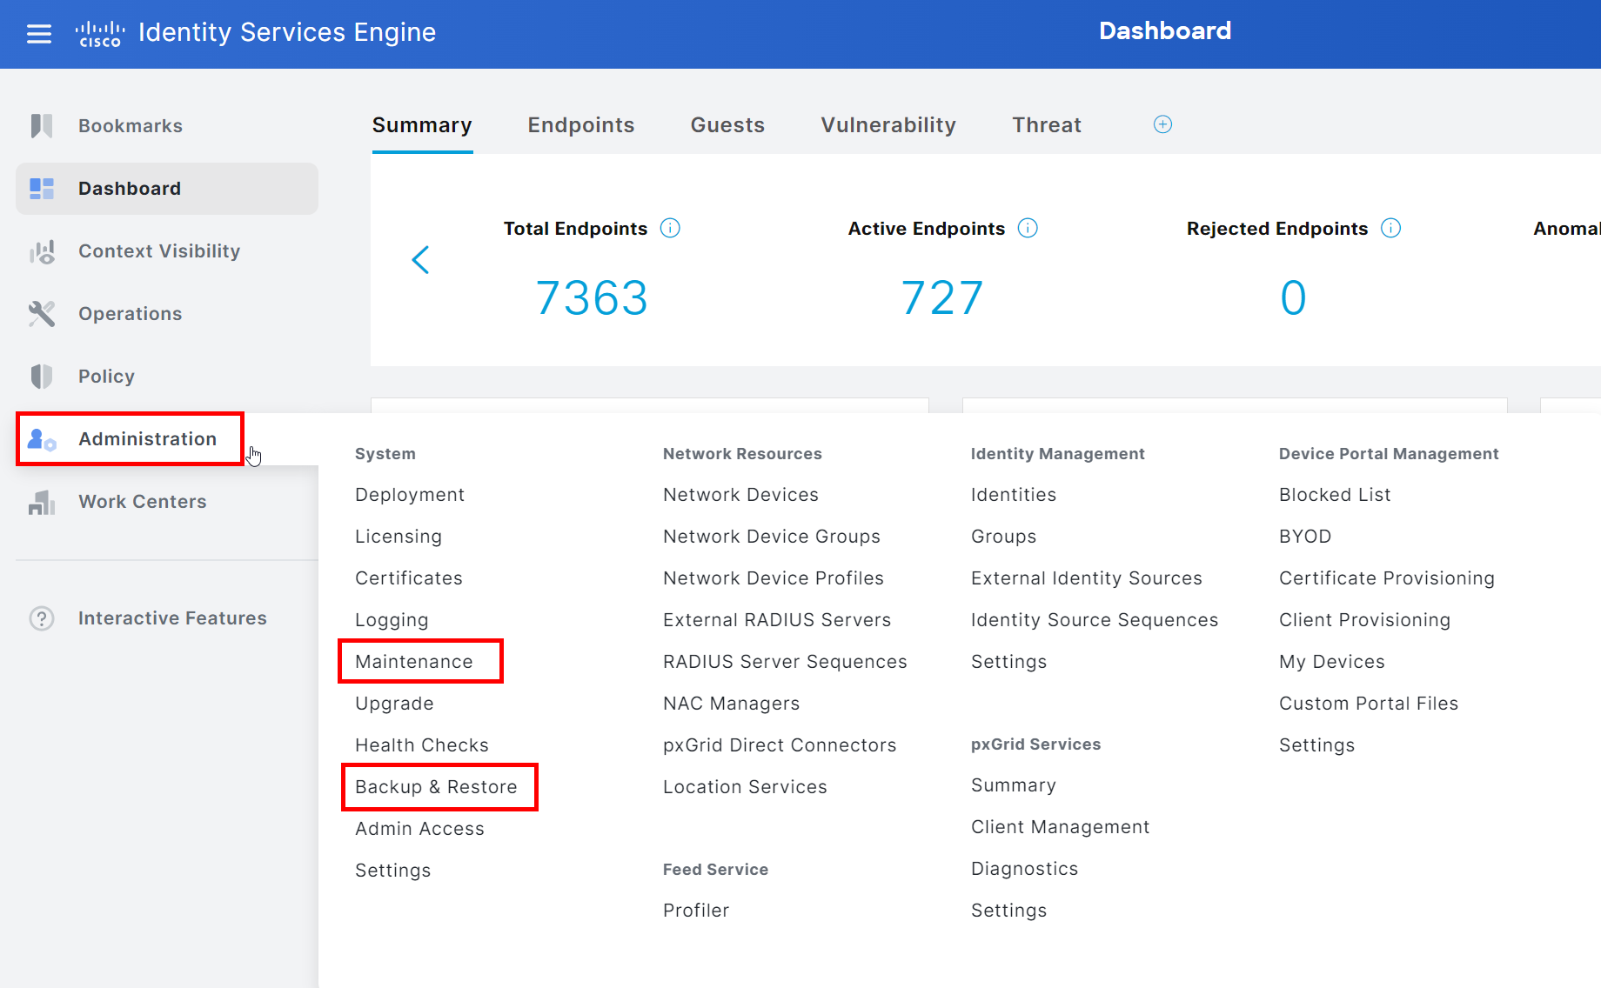The height and width of the screenshot is (988, 1601).
Task: Open Bookmarks from the sidebar
Action: tap(130, 126)
